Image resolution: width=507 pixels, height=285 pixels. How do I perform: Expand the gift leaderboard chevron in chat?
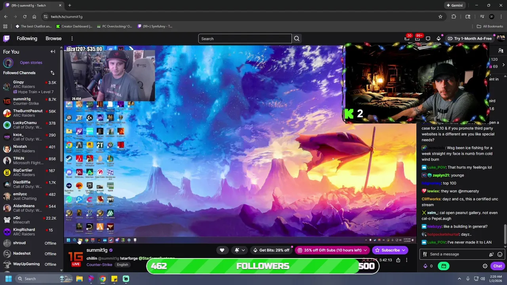point(503,65)
